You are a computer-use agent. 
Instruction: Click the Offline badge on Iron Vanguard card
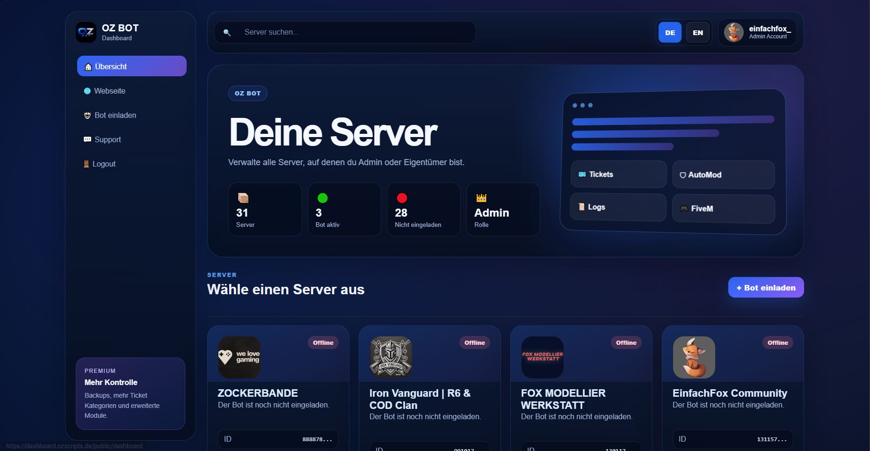coord(475,342)
